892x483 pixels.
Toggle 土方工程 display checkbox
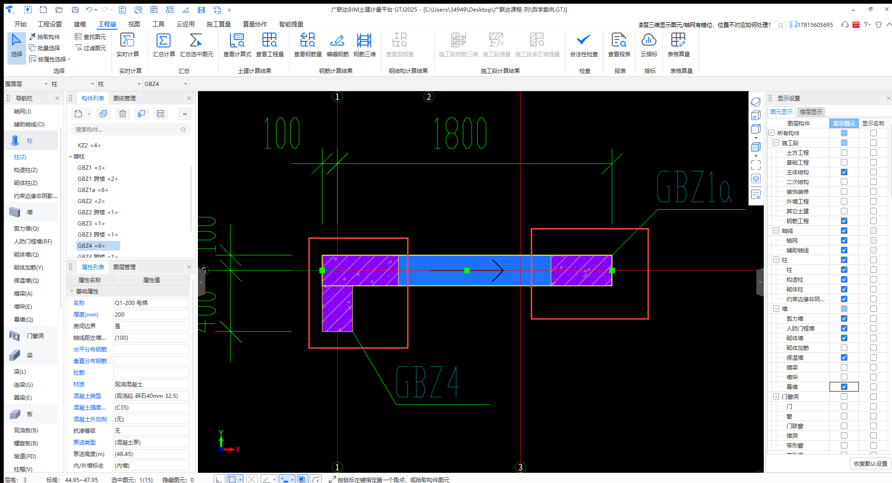pos(844,152)
